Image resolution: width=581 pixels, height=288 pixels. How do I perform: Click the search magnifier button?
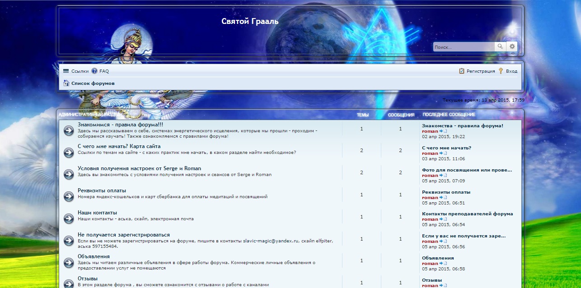(500, 46)
